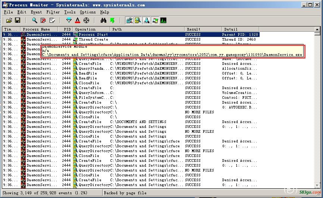Open the Options menu
323x198 pixels.
tap(88, 12)
